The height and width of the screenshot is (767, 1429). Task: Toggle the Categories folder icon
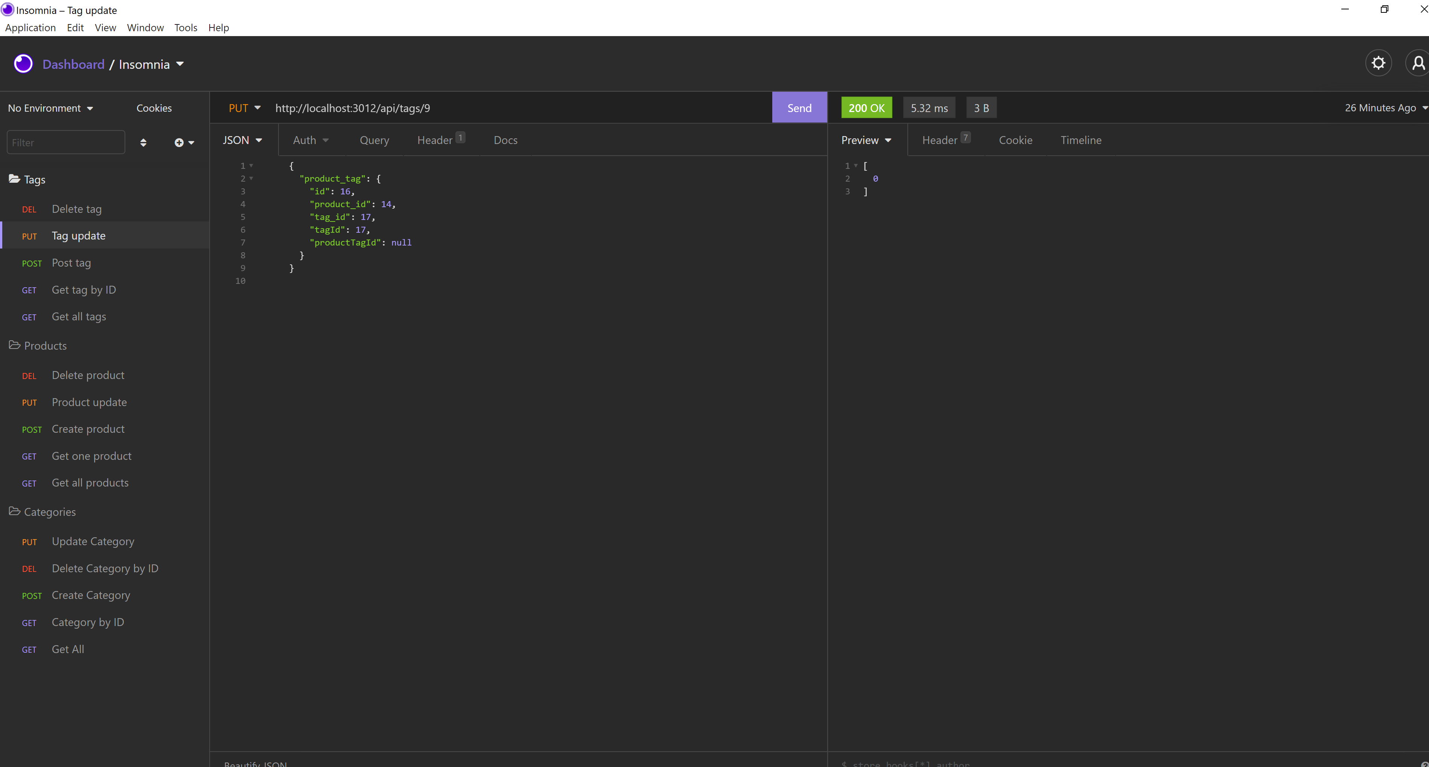14,511
